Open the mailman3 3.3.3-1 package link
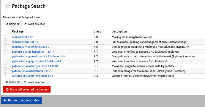The height and width of the screenshot is (107, 205). click(23, 37)
